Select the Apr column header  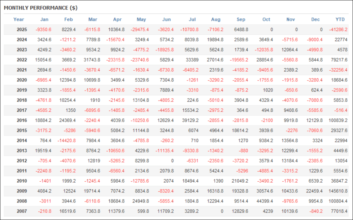pyautogui.click(x=117, y=20)
